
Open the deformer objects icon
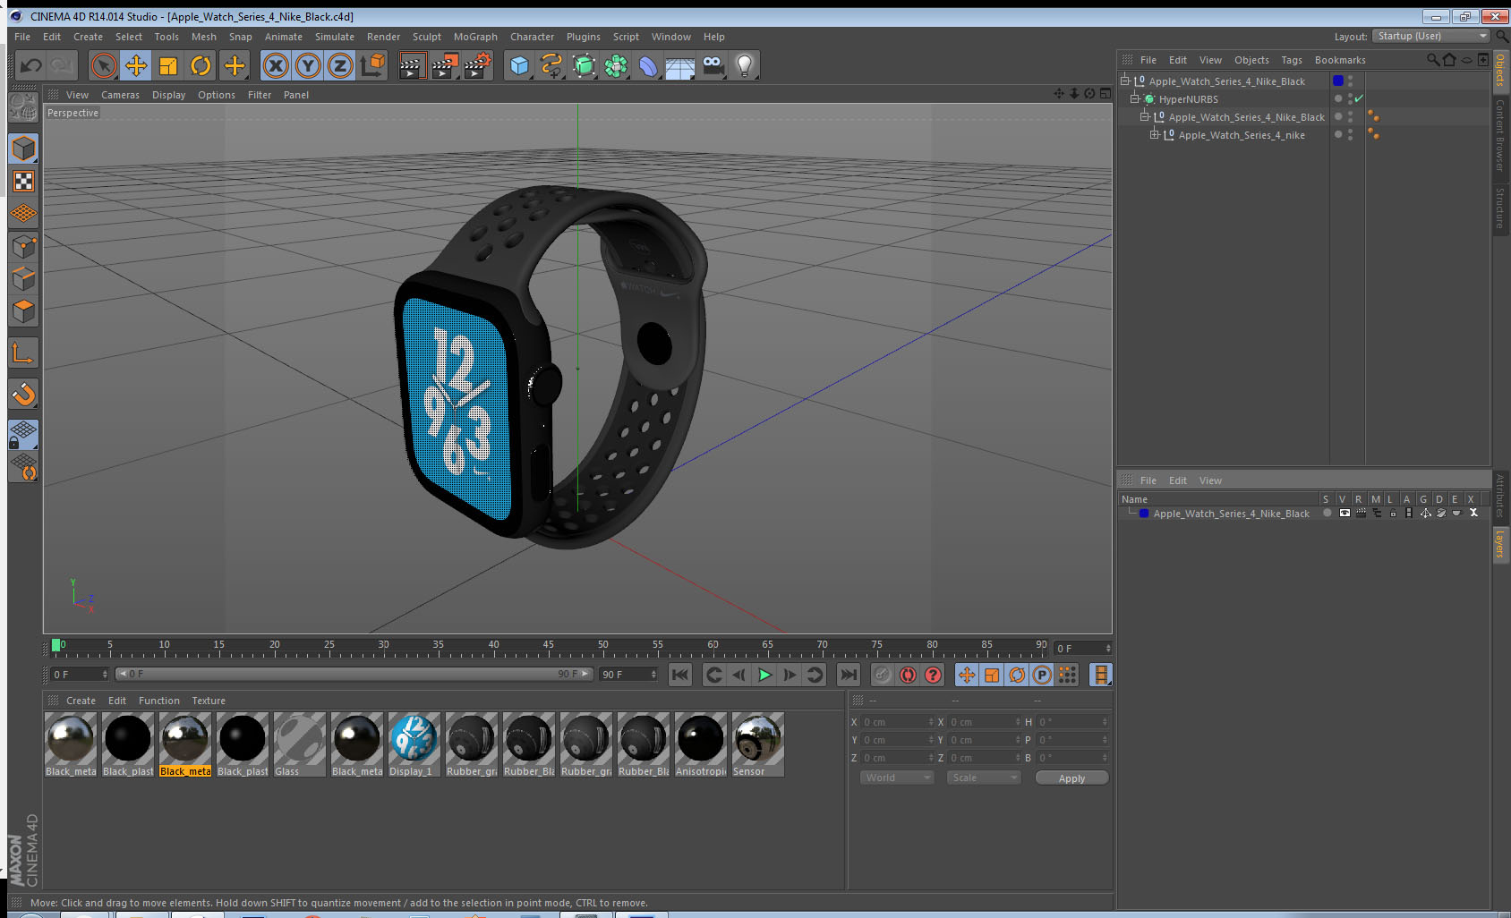pyautogui.click(x=648, y=65)
